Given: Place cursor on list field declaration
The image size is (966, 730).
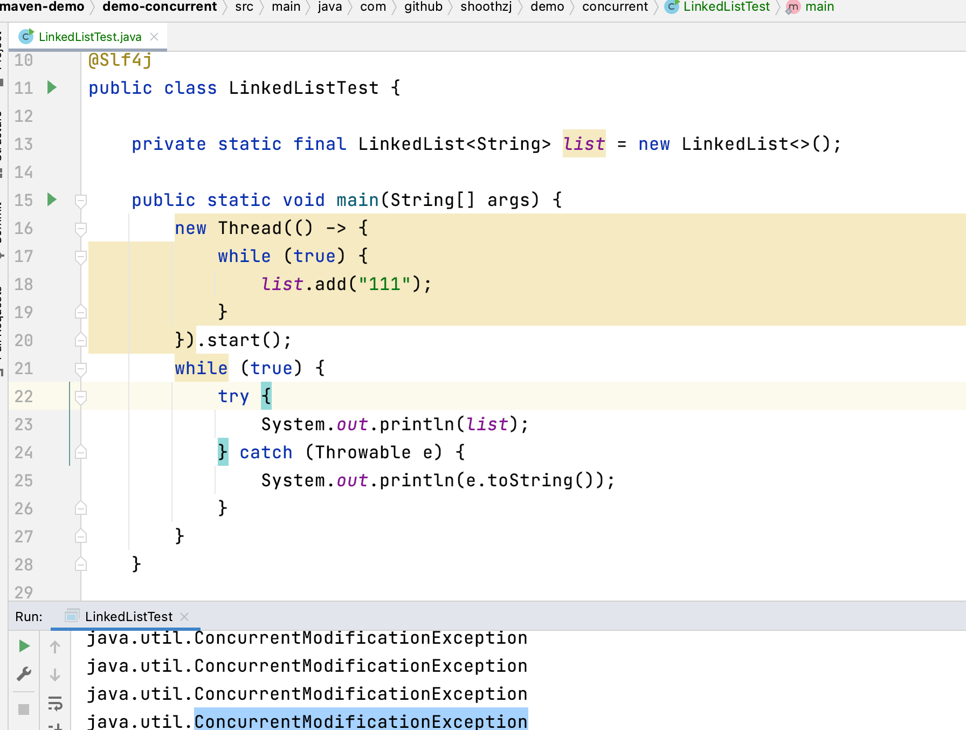Looking at the screenshot, I should click(x=584, y=143).
